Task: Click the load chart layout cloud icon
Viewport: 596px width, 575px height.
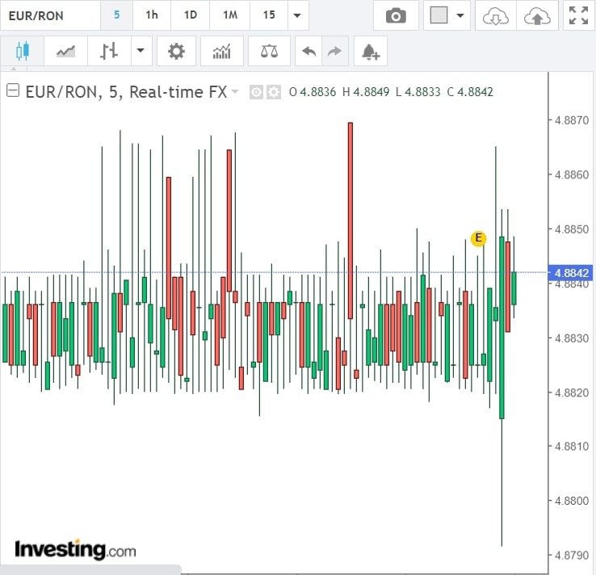Action: coord(493,15)
